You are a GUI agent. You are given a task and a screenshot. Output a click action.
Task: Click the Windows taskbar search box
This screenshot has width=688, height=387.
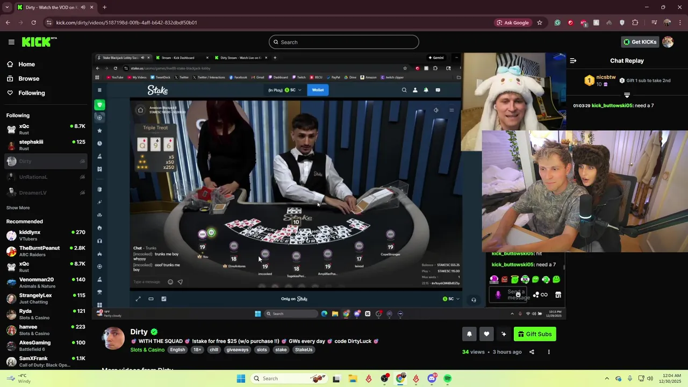[289, 378]
